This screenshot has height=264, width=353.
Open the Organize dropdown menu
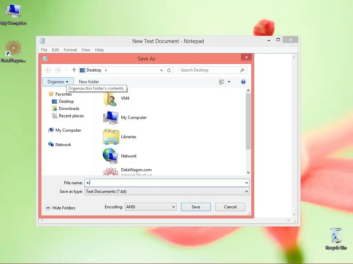pos(58,82)
